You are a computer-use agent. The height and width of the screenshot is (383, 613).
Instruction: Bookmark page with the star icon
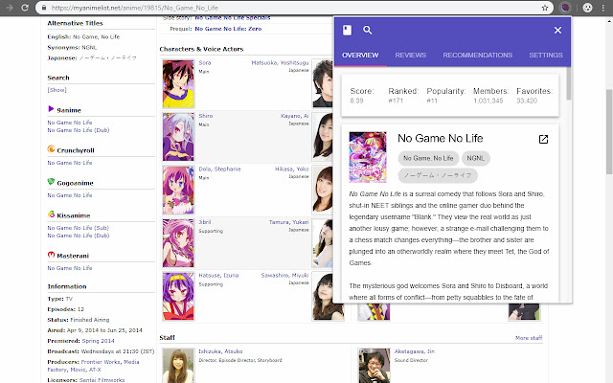pos(545,7)
